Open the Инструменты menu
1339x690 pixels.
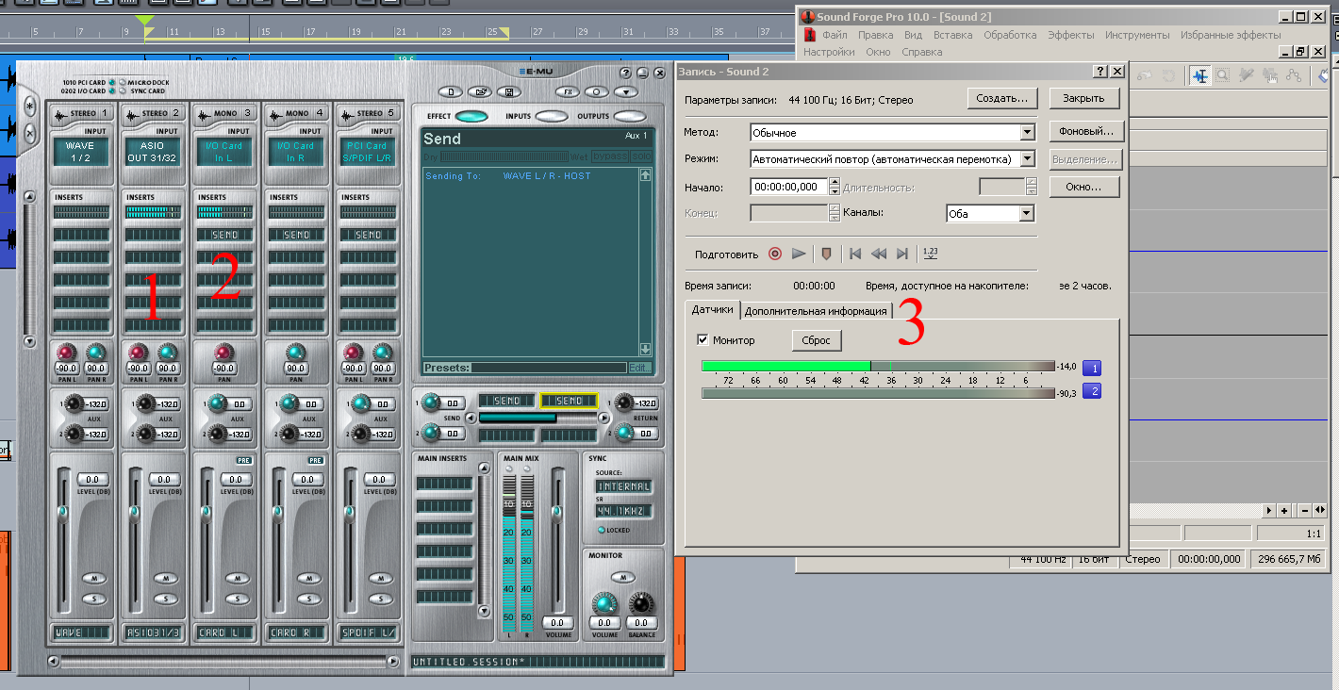click(1137, 35)
